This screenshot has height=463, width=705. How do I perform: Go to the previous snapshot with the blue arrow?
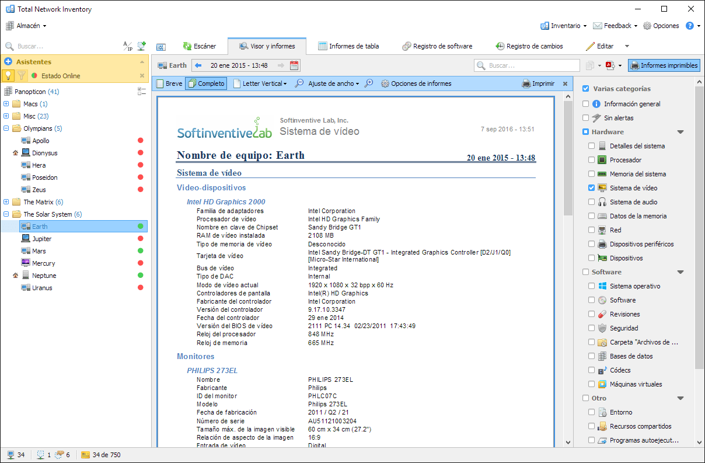click(x=198, y=65)
